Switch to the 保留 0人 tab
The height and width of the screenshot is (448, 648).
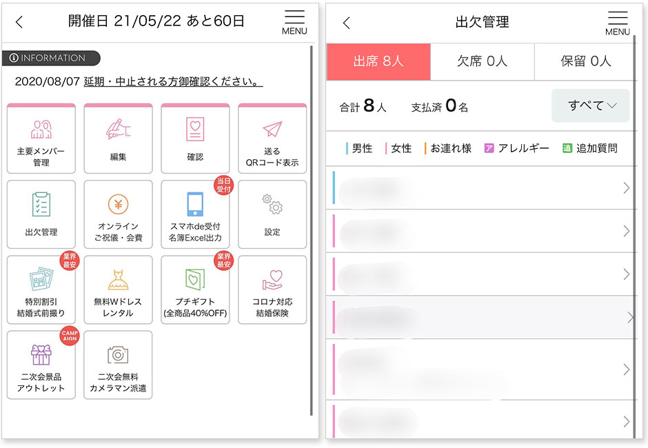tap(585, 61)
